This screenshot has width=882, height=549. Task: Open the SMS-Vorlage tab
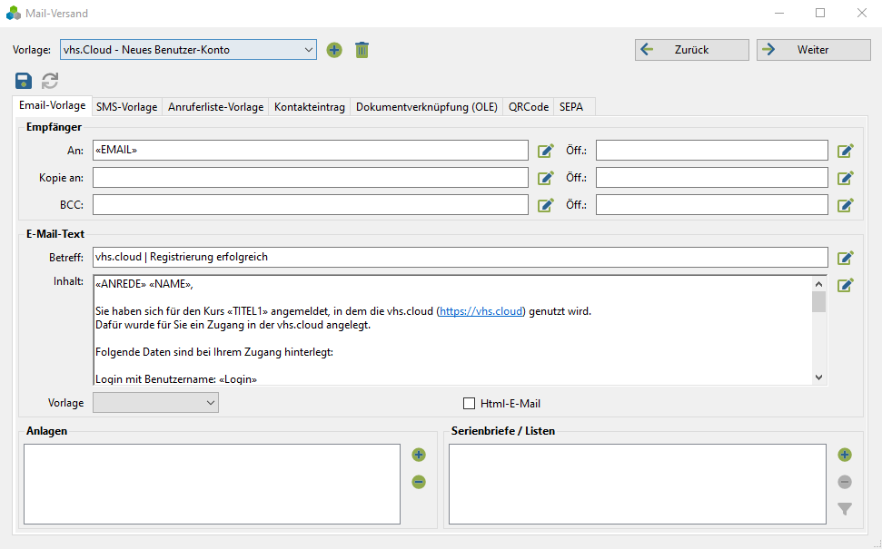coord(126,107)
